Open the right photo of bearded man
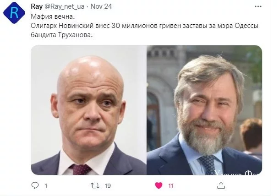 point(204,110)
